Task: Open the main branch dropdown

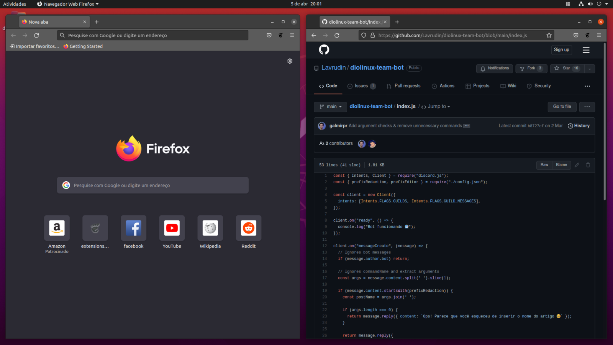Action: 330,107
